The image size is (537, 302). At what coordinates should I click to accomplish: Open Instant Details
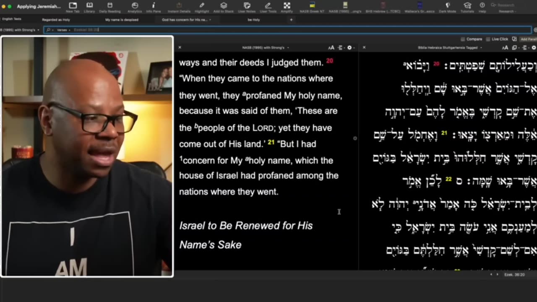179,7
